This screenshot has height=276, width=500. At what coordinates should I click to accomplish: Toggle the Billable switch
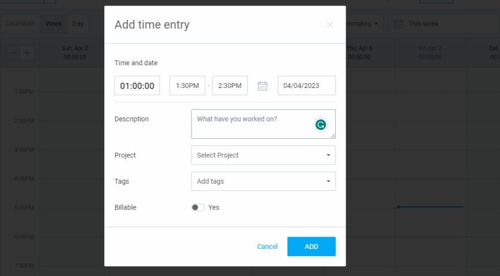click(x=198, y=207)
